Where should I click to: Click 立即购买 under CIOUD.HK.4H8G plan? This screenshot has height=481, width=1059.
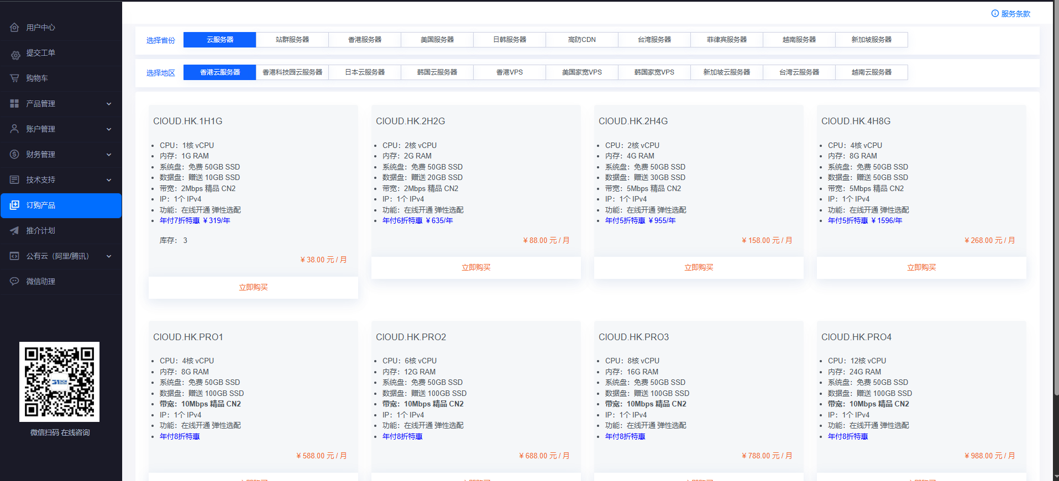pos(921,267)
